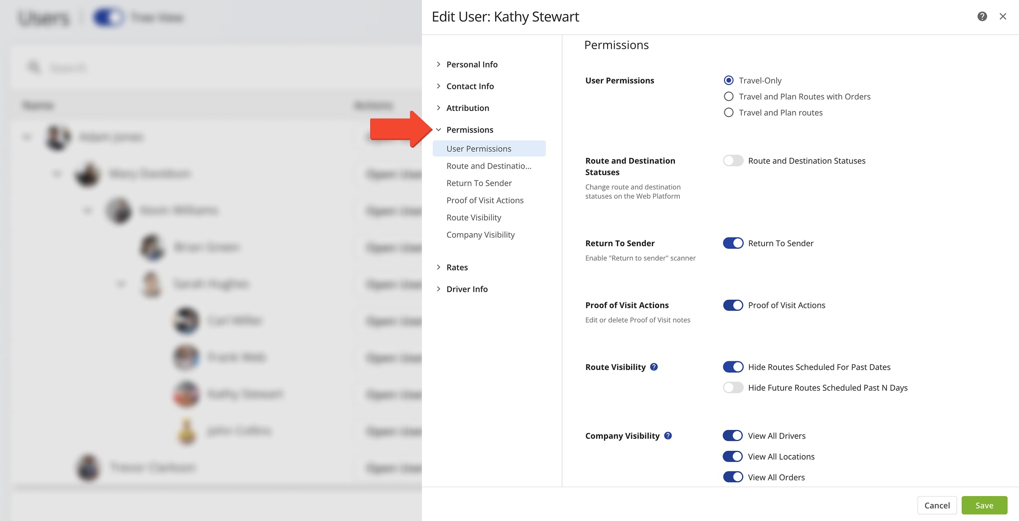The width and height of the screenshot is (1019, 521).
Task: Open Proof of Visit Actions settings
Action: coord(485,200)
